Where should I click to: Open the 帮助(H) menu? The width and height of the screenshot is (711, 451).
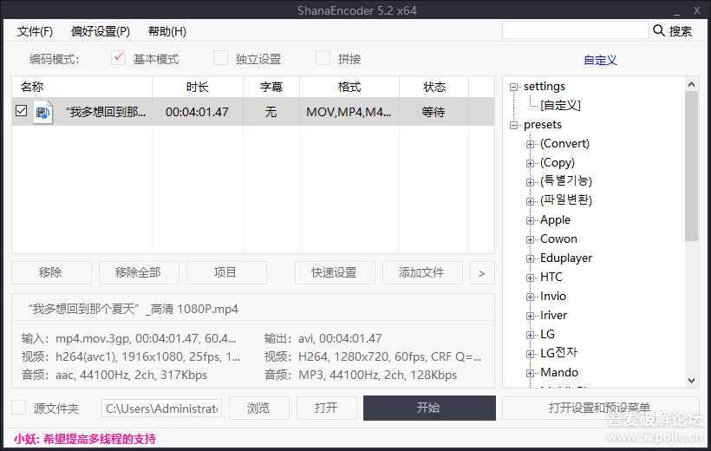coord(167,31)
